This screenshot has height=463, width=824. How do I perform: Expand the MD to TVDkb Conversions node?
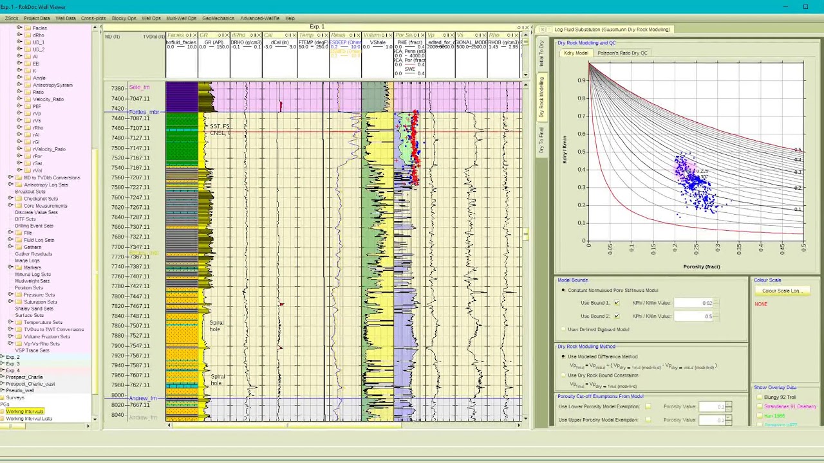(10, 177)
